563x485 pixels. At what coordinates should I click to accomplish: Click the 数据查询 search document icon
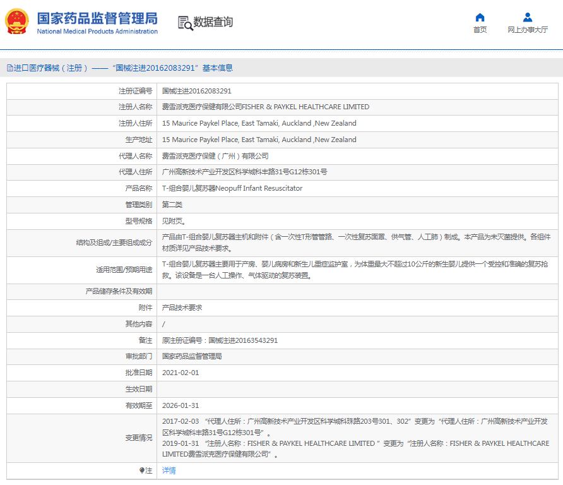point(186,23)
